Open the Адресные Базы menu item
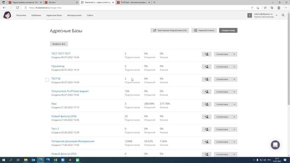The width and height of the screenshot is (290, 163). pyautogui.click(x=54, y=15)
